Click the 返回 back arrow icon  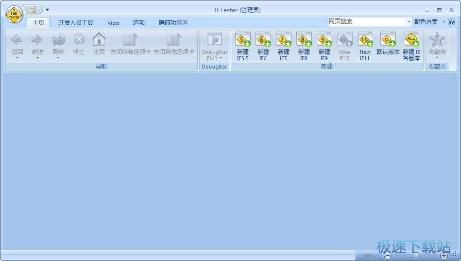(17, 40)
